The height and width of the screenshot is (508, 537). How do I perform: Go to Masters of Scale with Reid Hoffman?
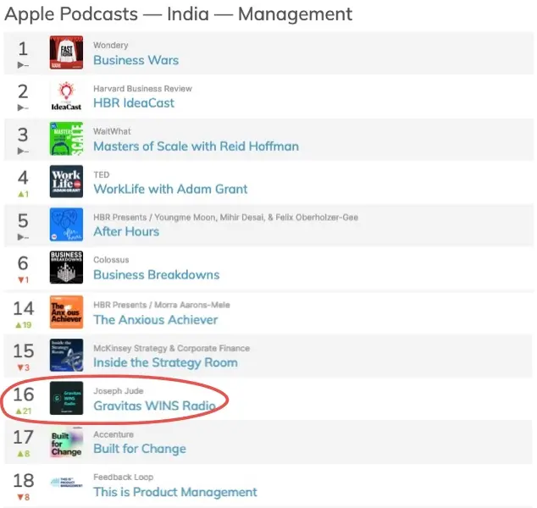(x=196, y=146)
